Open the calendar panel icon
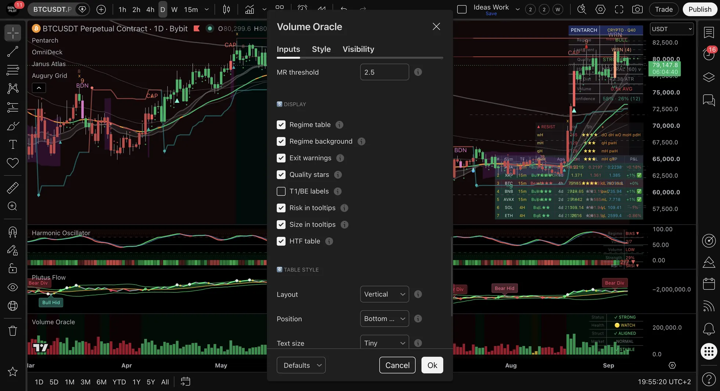 (709, 284)
